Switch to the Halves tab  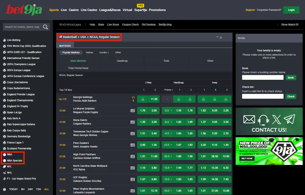[x=89, y=52]
